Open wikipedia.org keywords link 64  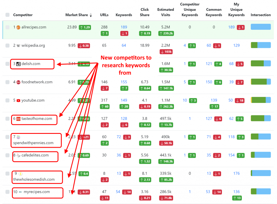click(x=124, y=46)
